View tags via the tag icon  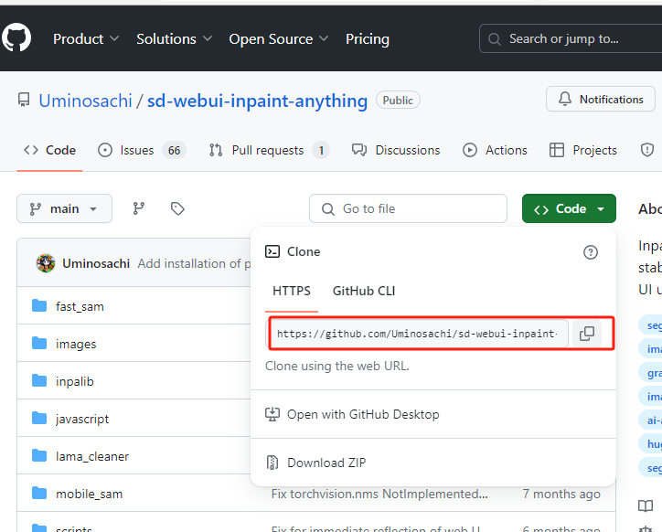(x=177, y=208)
